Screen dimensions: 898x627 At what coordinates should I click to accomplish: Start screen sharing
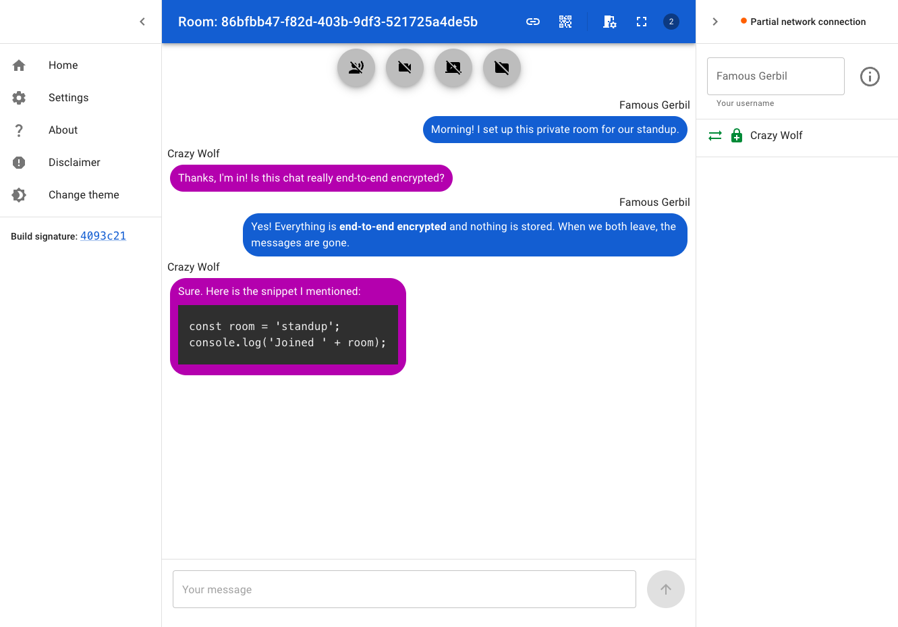pos(453,67)
